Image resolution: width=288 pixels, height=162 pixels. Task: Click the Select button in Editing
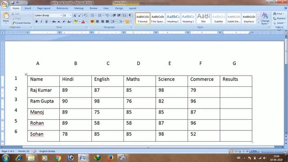click(279, 23)
